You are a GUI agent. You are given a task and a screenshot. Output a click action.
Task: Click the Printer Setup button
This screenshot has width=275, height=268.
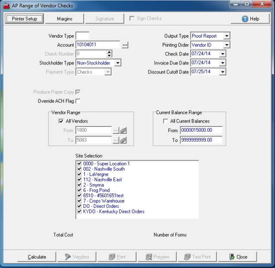[24, 19]
